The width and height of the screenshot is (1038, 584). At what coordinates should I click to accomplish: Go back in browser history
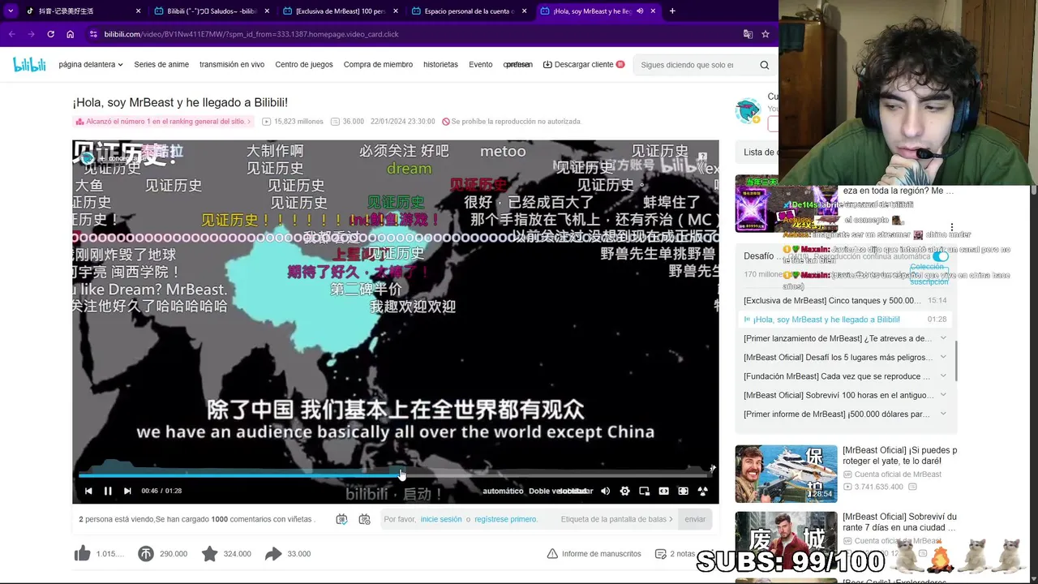(x=11, y=34)
